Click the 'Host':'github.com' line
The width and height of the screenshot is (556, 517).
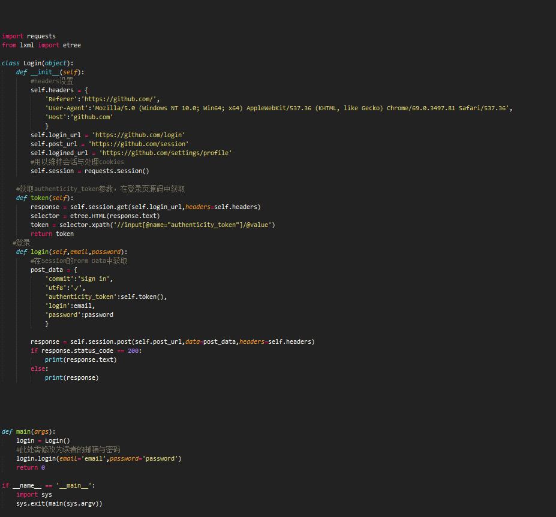79,117
